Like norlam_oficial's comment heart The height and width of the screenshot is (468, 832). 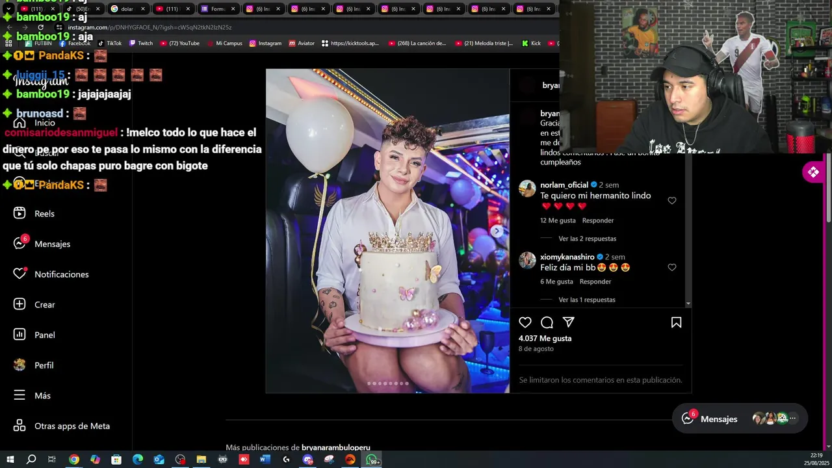click(x=672, y=201)
